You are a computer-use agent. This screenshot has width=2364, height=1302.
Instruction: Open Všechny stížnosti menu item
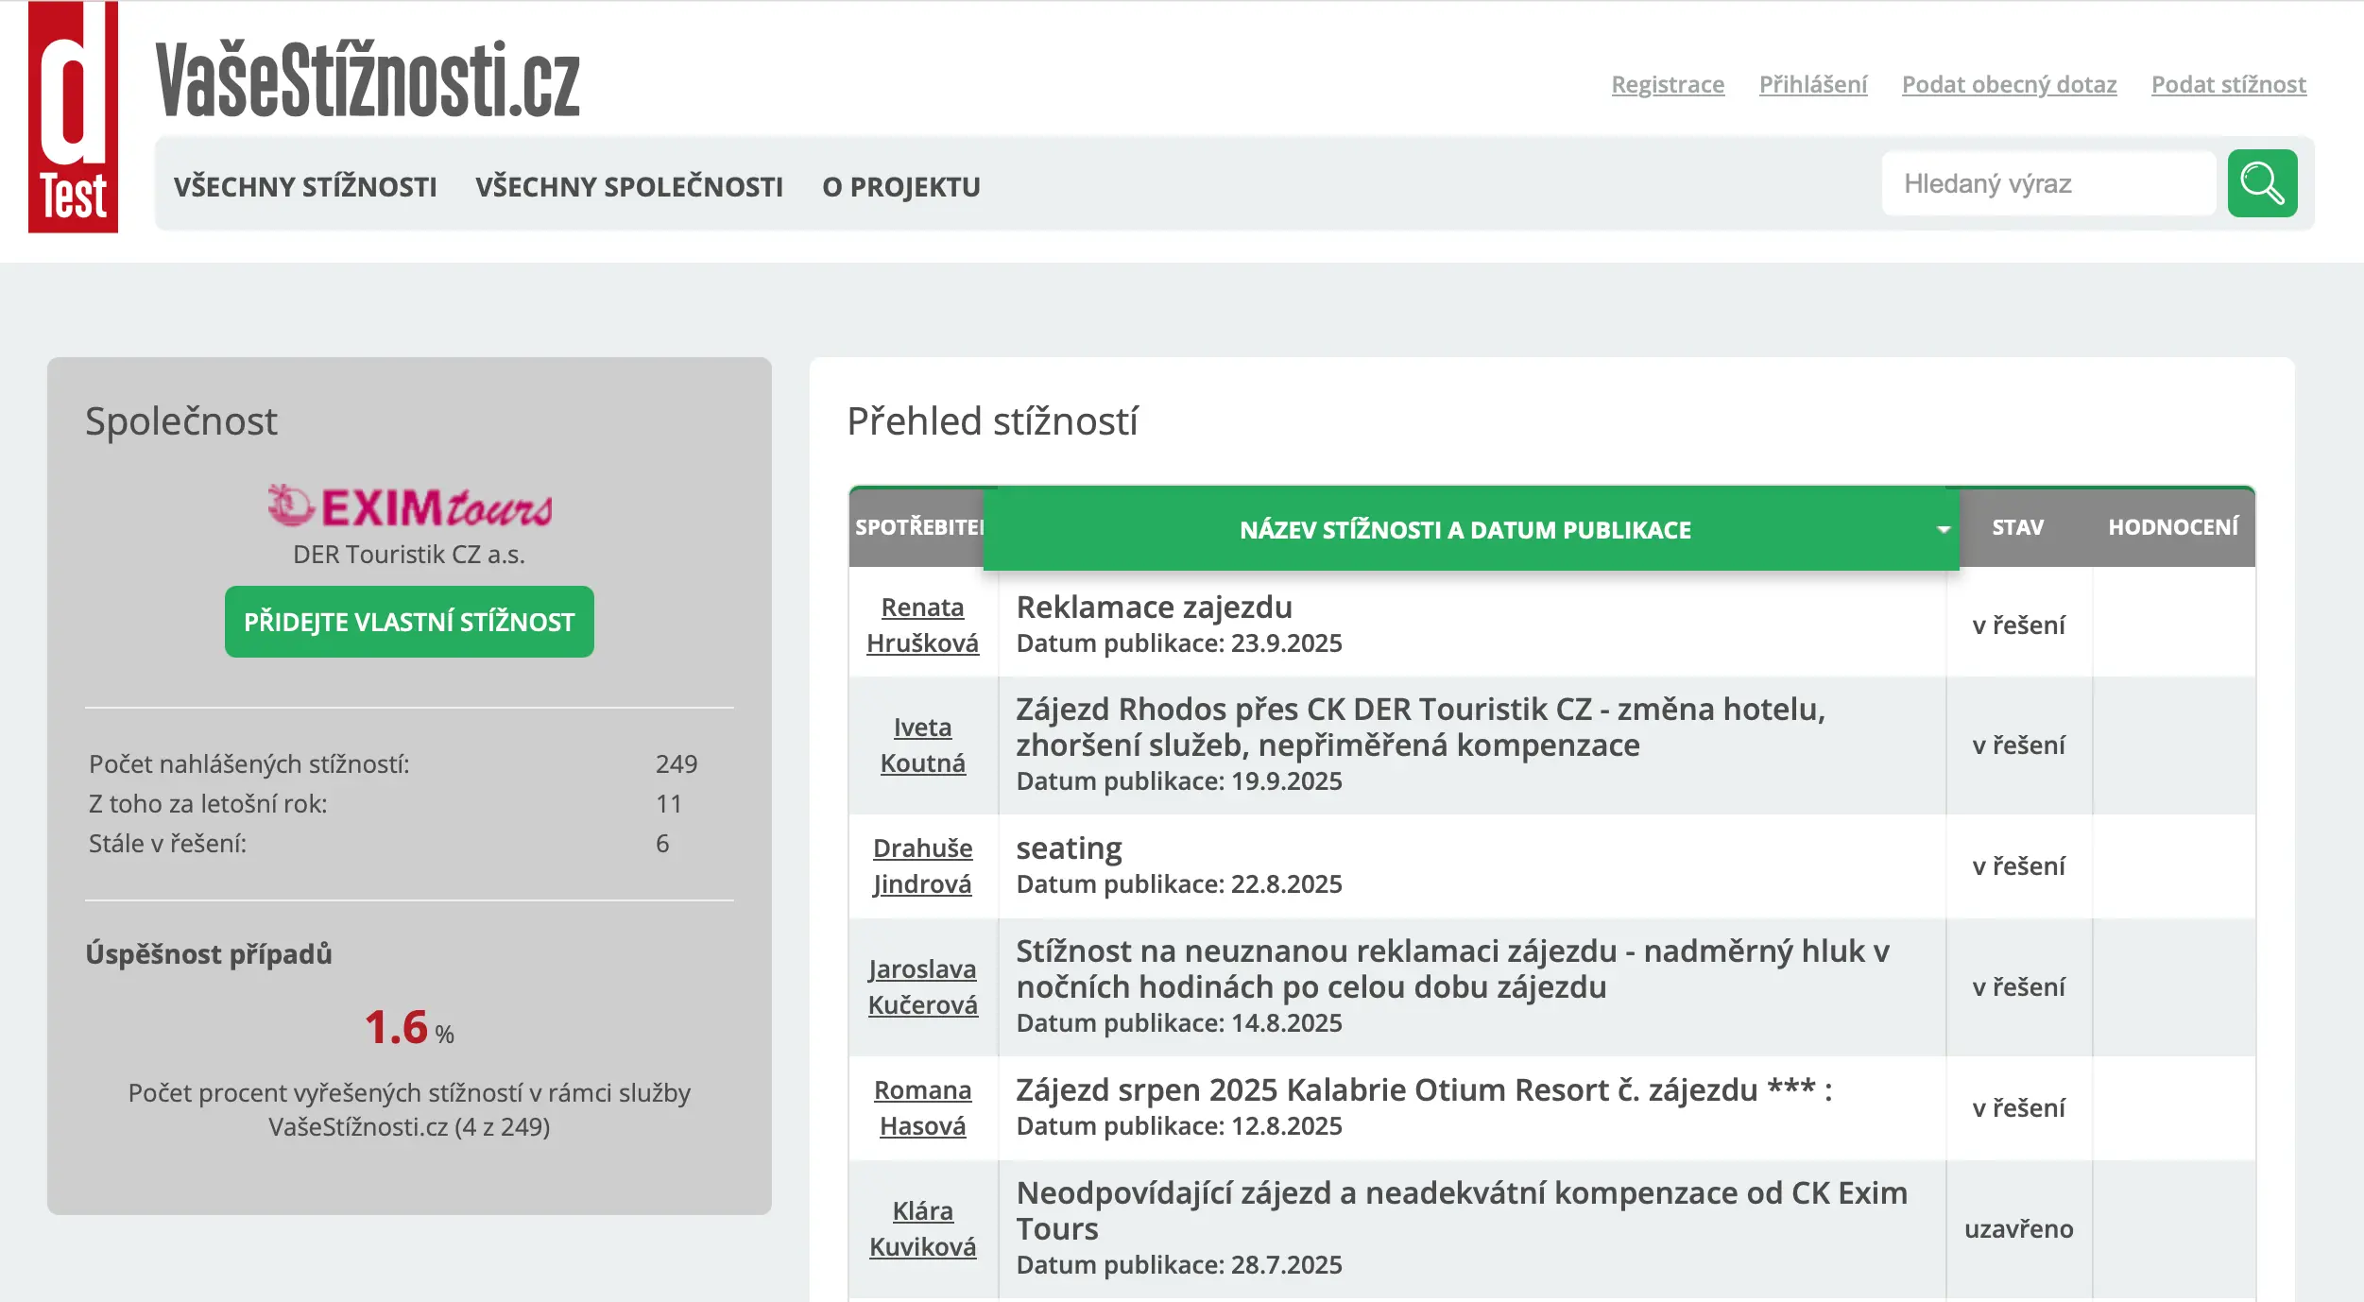pyautogui.click(x=305, y=186)
